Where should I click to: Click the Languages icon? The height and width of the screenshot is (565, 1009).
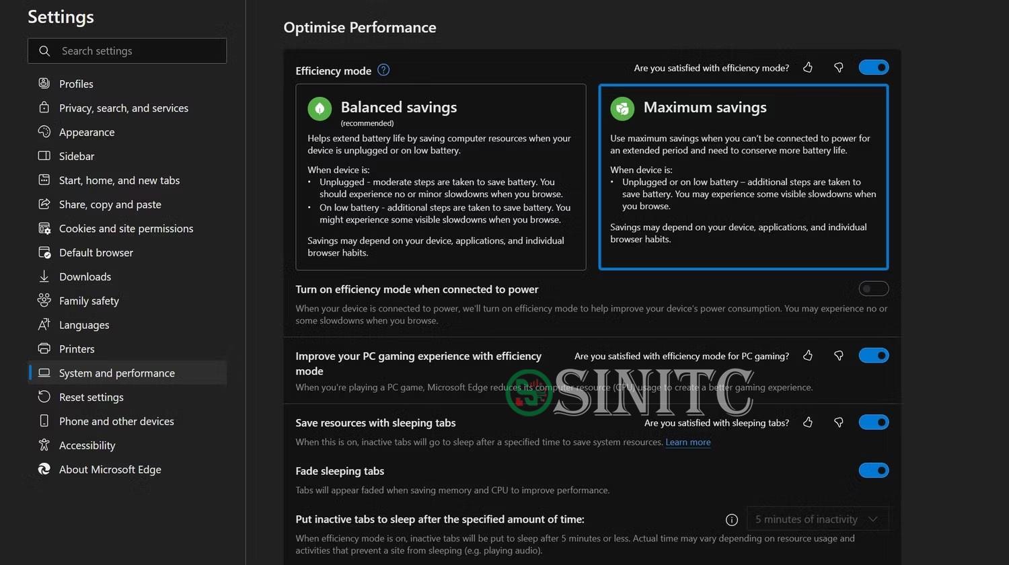pyautogui.click(x=44, y=324)
